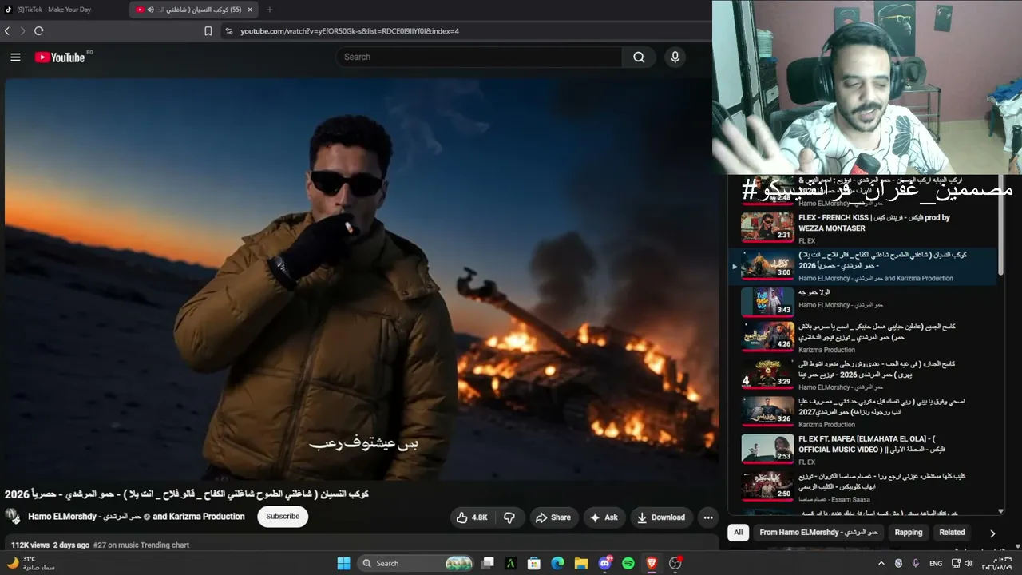The height and width of the screenshot is (575, 1022).
Task: Open the Ask AI button
Action: (604, 517)
